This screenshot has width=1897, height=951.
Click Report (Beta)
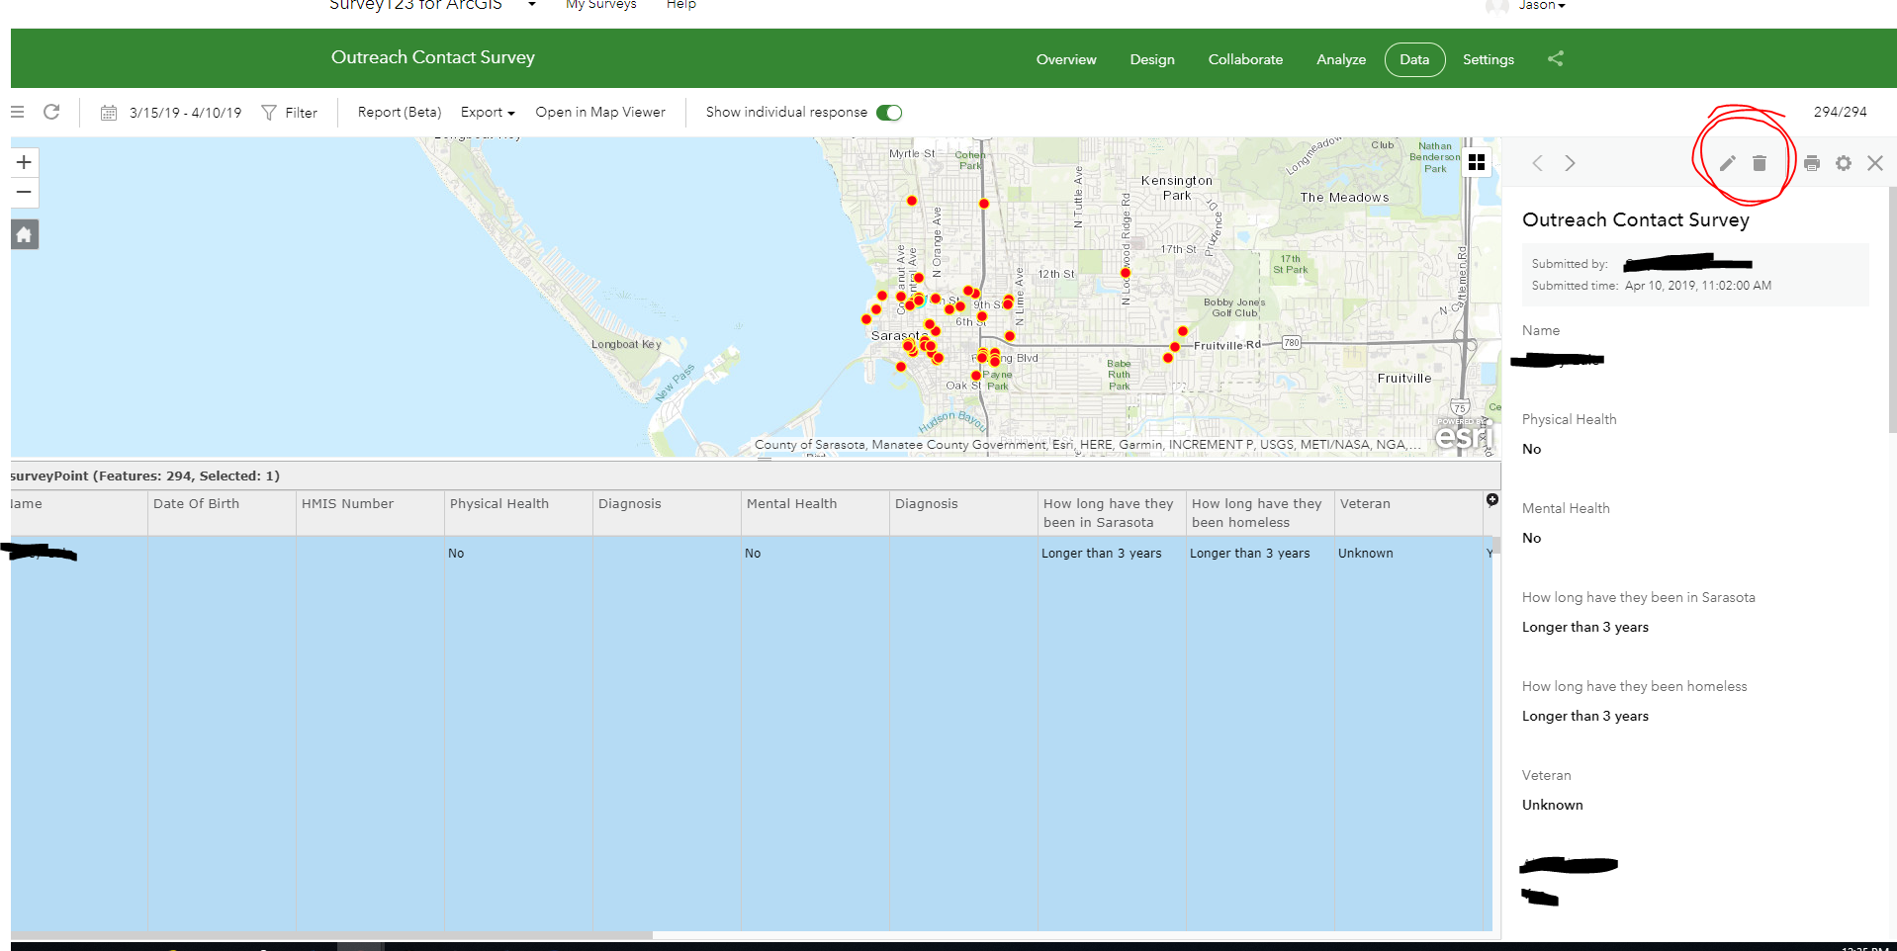[x=400, y=113]
